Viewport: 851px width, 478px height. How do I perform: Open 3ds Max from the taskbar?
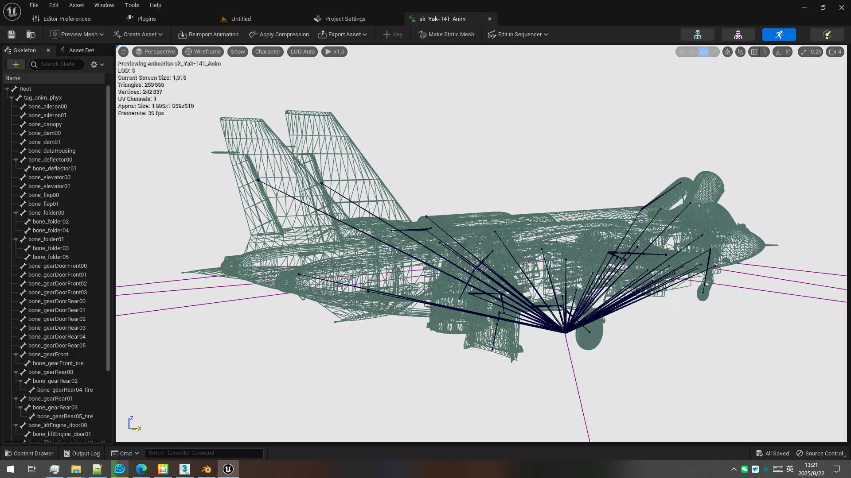(x=185, y=469)
